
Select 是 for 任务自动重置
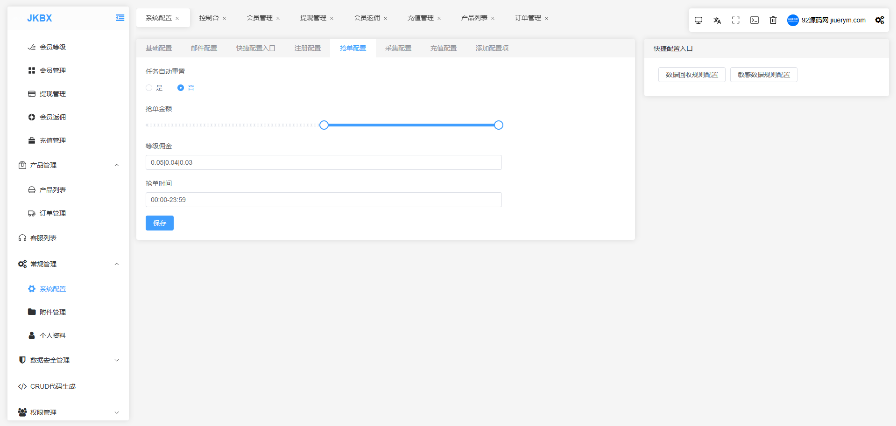pyautogui.click(x=149, y=88)
